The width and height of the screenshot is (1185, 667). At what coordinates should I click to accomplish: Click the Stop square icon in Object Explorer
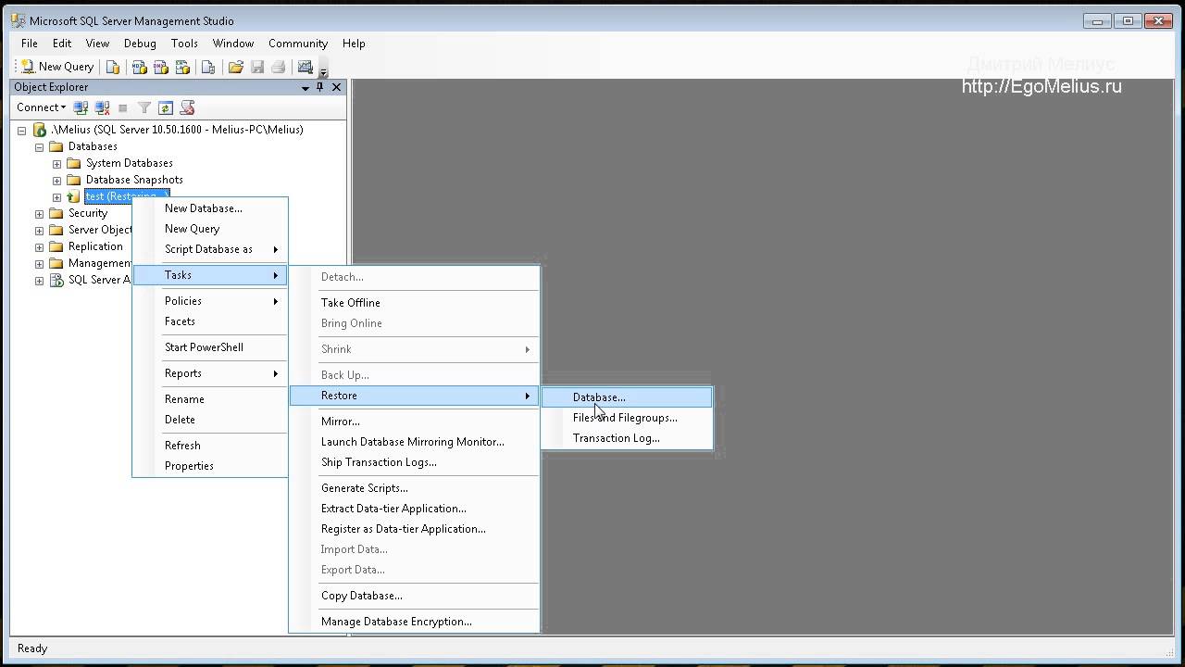pos(122,108)
